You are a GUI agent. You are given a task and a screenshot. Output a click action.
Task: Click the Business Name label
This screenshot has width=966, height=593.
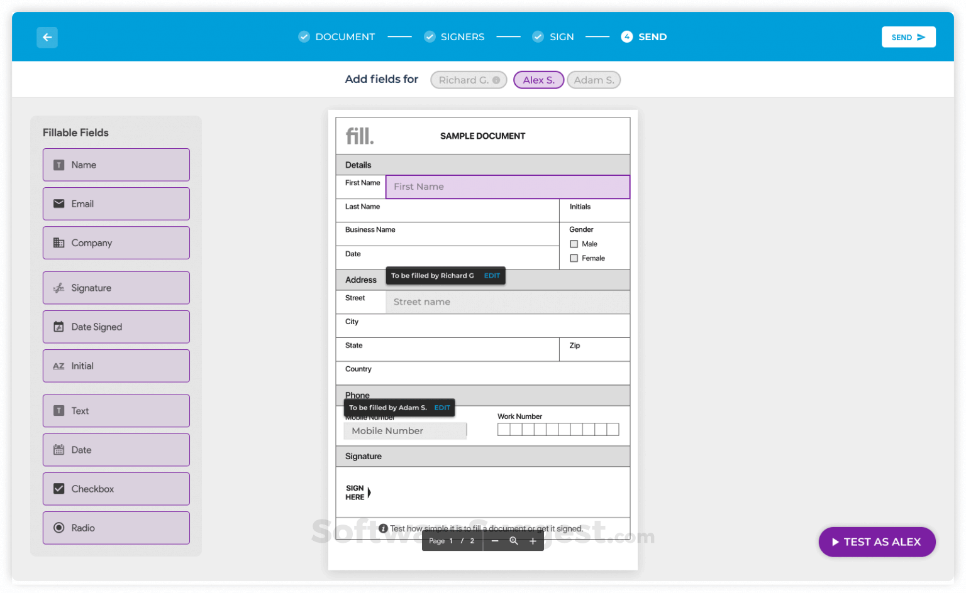tap(370, 230)
